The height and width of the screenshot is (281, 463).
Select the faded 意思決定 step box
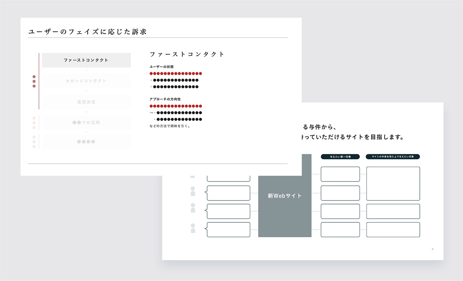tap(86, 102)
